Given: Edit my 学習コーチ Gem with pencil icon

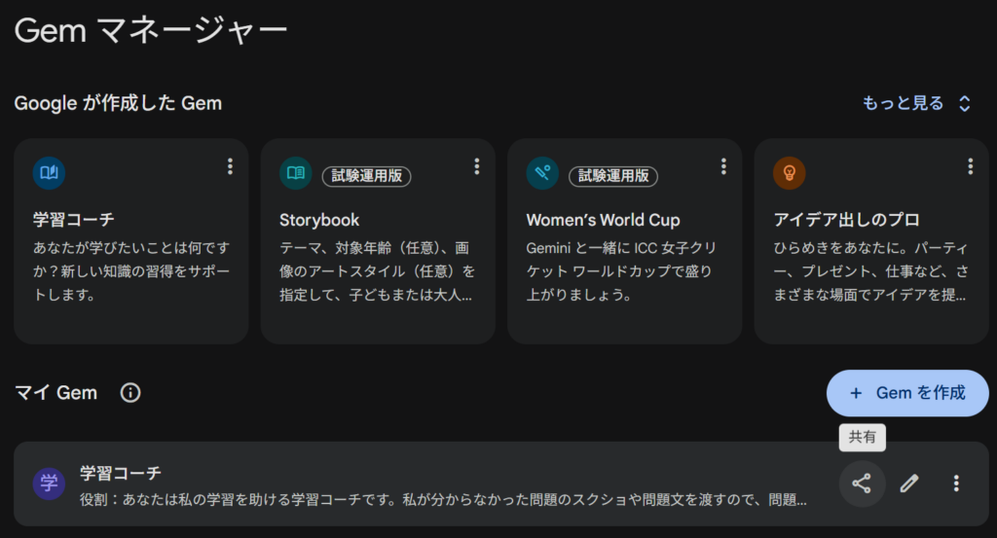Looking at the screenshot, I should (x=909, y=484).
